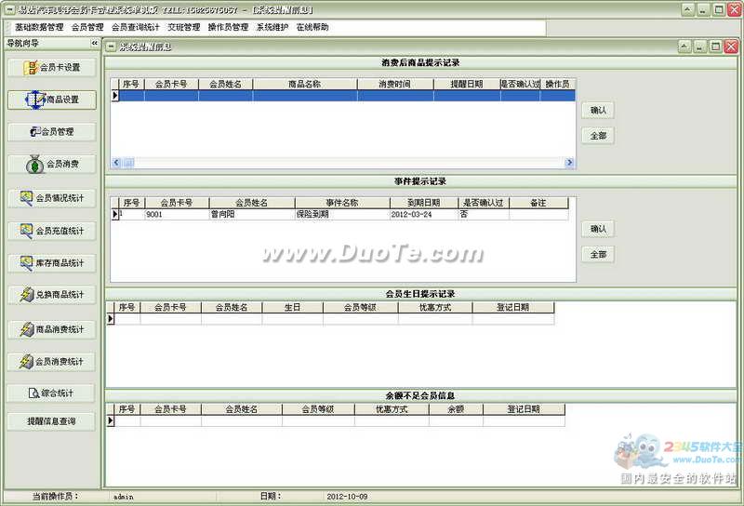The image size is (744, 506).
Task: Open 会员情况统计 report
Action: coord(51,198)
